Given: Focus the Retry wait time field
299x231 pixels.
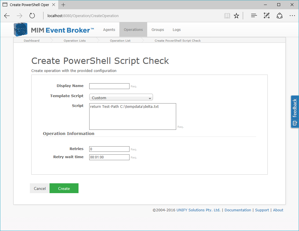Looking at the screenshot, I should (109, 157).
